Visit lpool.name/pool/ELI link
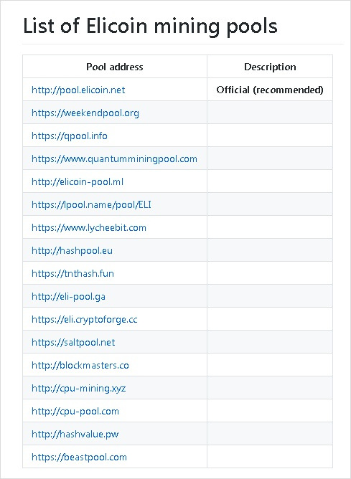This screenshot has height=479, width=351. pyautogui.click(x=91, y=204)
